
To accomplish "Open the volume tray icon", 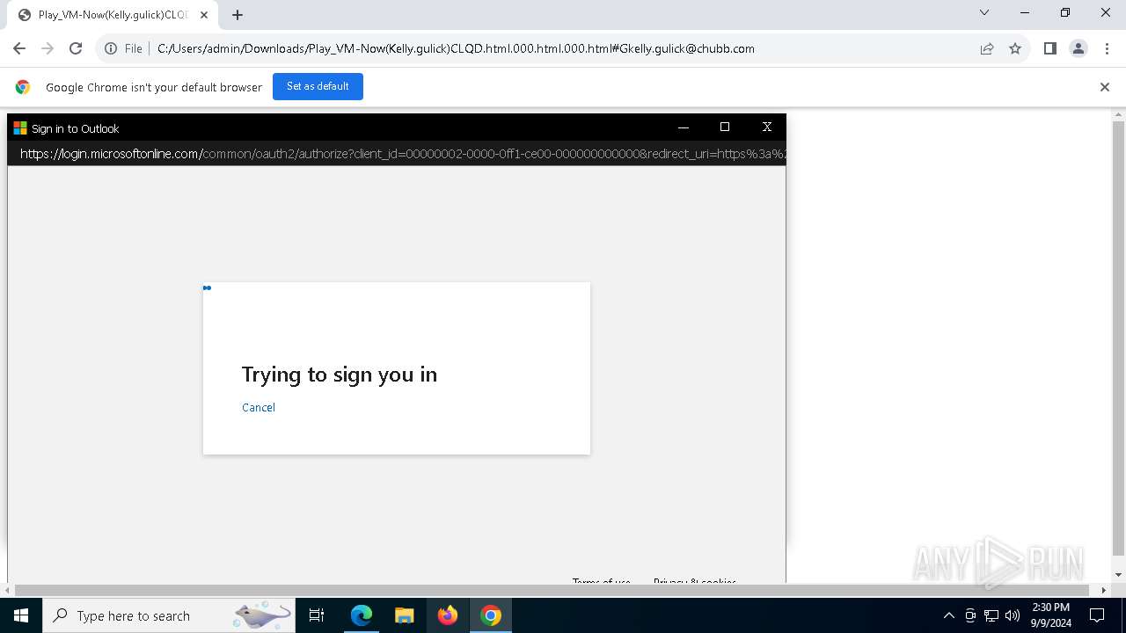I will click(x=1013, y=615).
